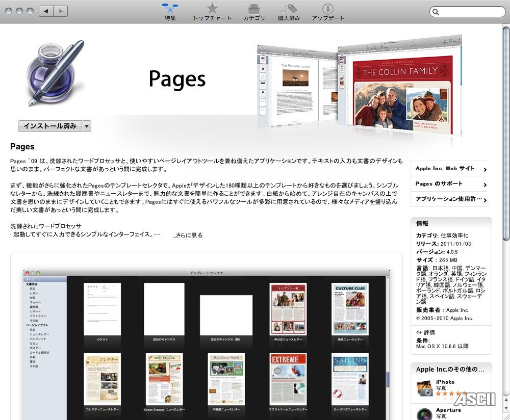Screen dimensions: 510x420
Task: Click the 情報 section heading
Action: point(422,224)
